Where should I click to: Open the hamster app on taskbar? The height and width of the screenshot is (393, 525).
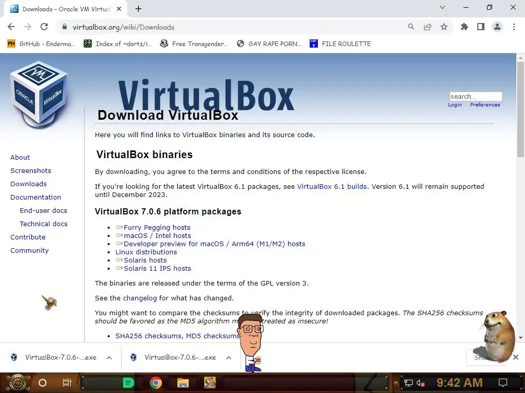point(210,383)
